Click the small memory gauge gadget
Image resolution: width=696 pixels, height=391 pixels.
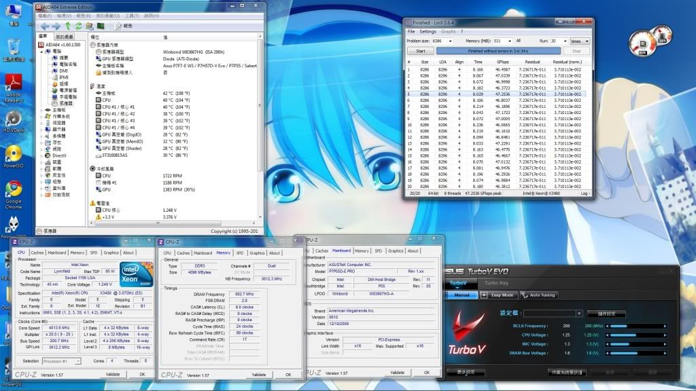tap(662, 36)
